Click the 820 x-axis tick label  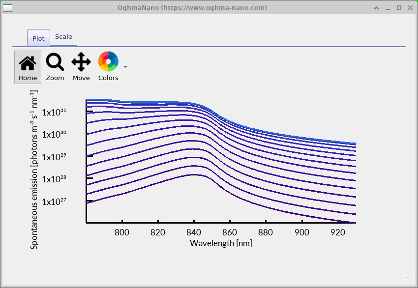tap(158, 232)
